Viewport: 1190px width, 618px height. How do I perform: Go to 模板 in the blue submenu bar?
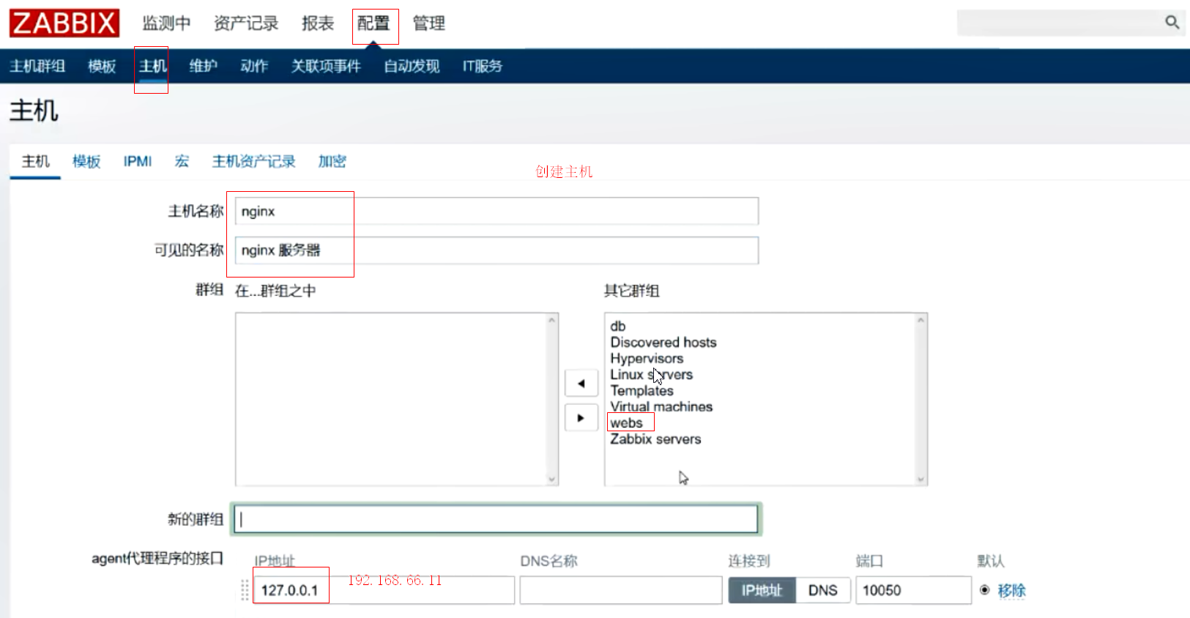[102, 66]
